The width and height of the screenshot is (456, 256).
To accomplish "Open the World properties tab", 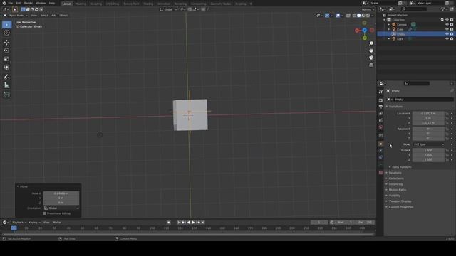I will tap(380, 127).
